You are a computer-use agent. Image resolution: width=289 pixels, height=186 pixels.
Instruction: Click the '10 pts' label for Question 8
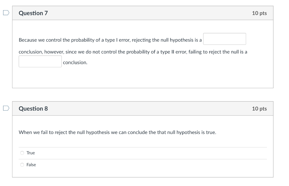pyautogui.click(x=260, y=108)
